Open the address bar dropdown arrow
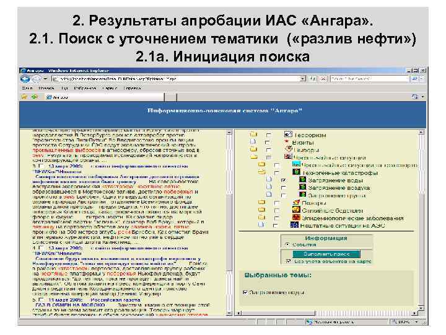Screen dimensions: 446x335 click(x=303, y=79)
